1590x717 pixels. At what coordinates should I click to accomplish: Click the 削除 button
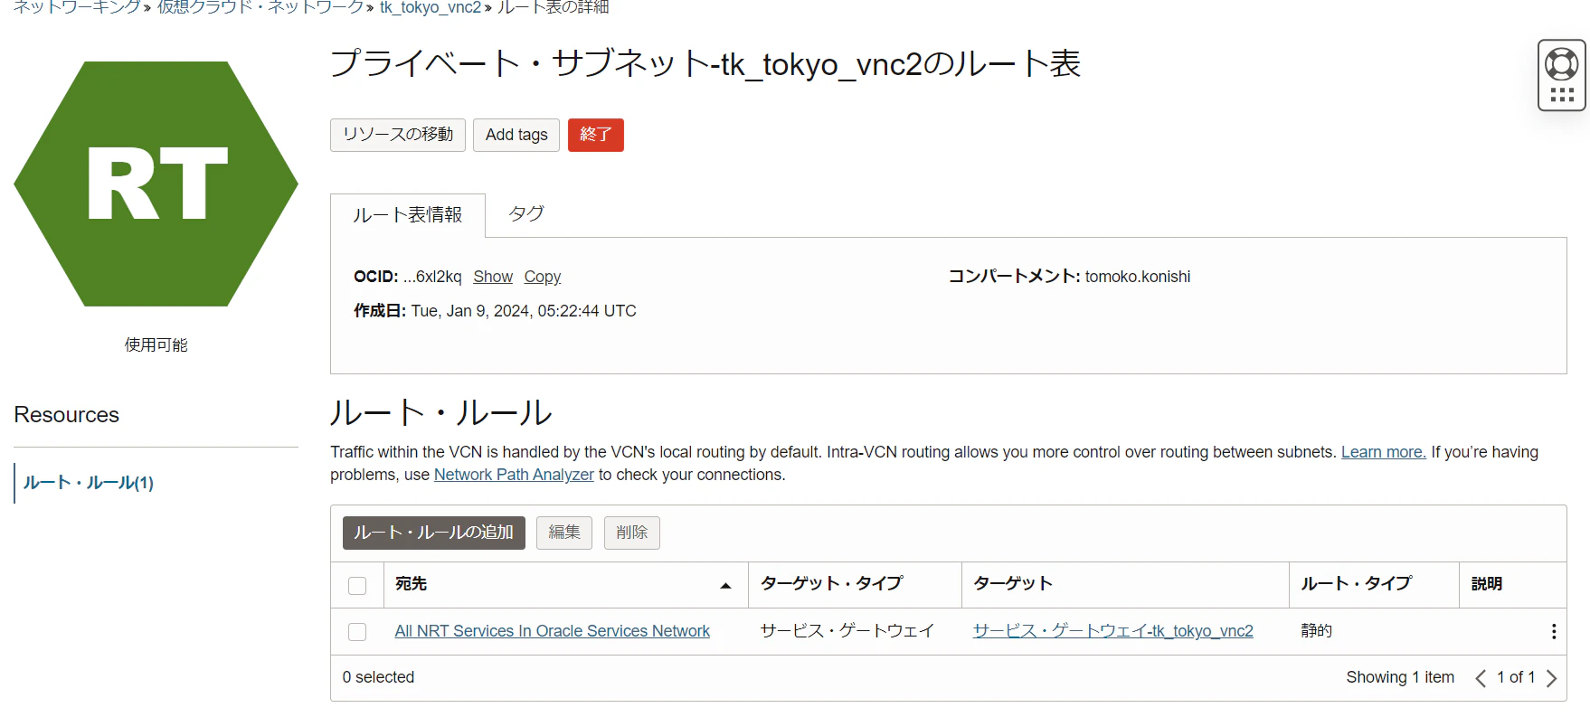(632, 533)
